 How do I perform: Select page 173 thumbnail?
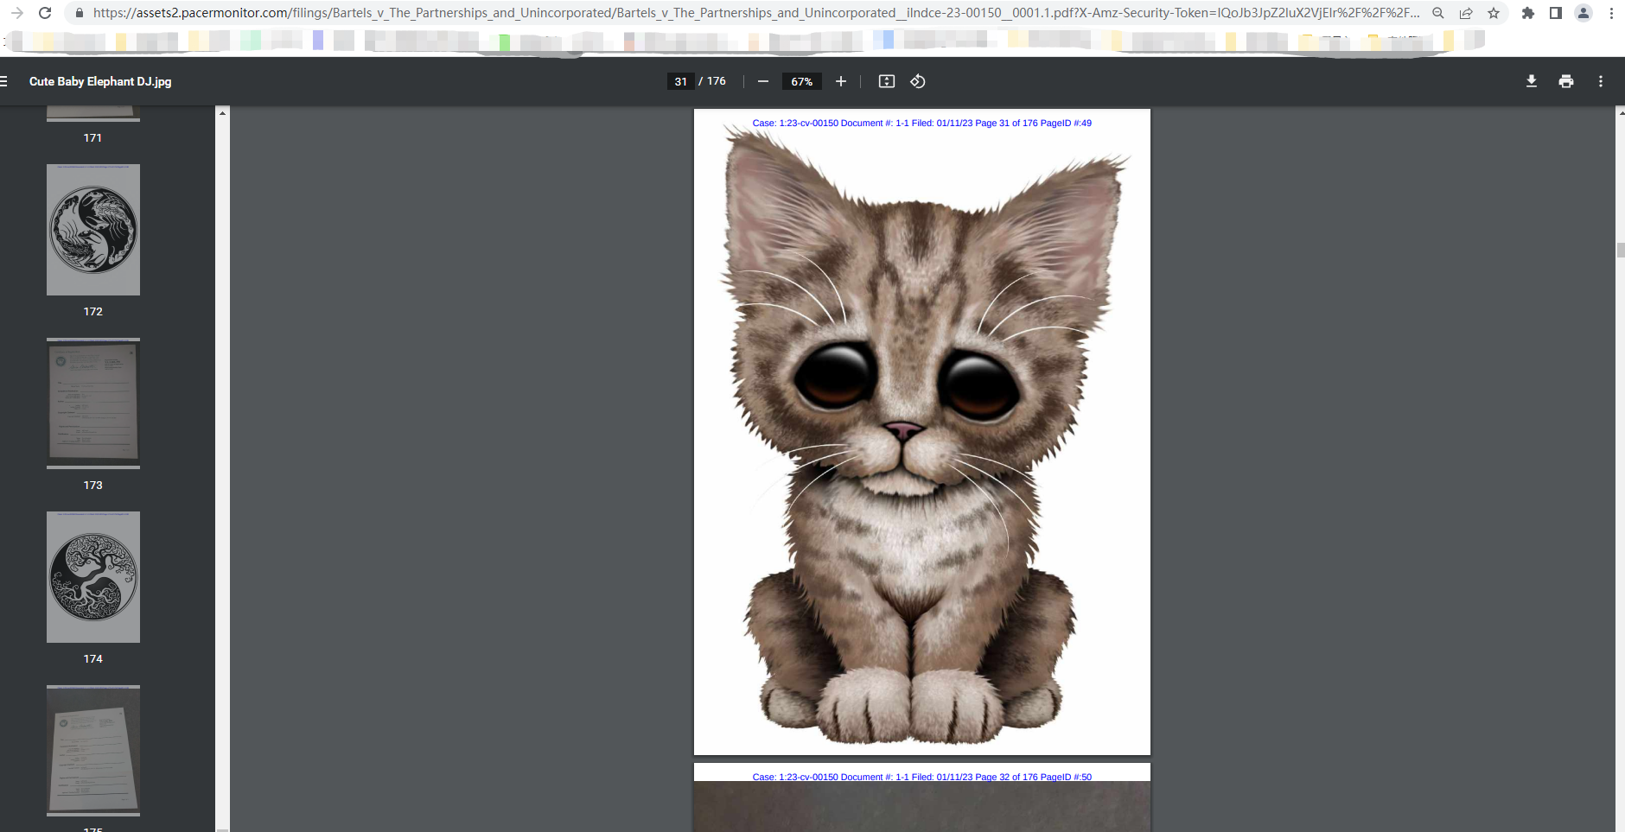93,403
